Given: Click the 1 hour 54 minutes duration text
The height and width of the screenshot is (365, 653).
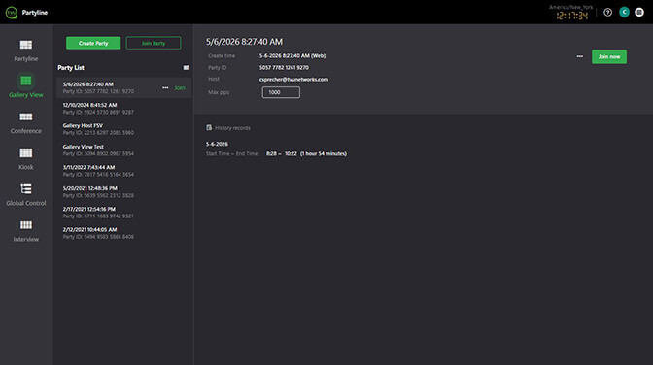Looking at the screenshot, I should coord(324,153).
